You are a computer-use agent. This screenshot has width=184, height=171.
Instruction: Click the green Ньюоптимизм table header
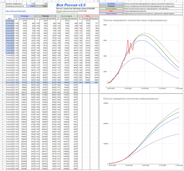click(x=67, y=16)
